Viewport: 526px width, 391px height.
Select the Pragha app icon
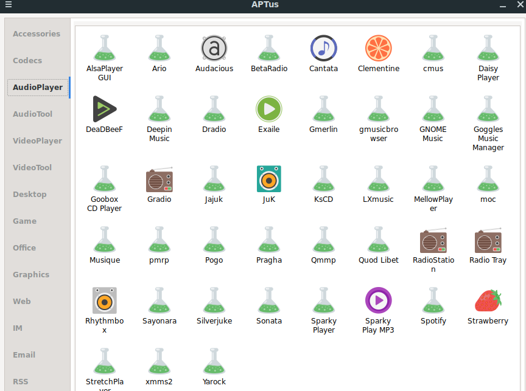click(x=268, y=240)
